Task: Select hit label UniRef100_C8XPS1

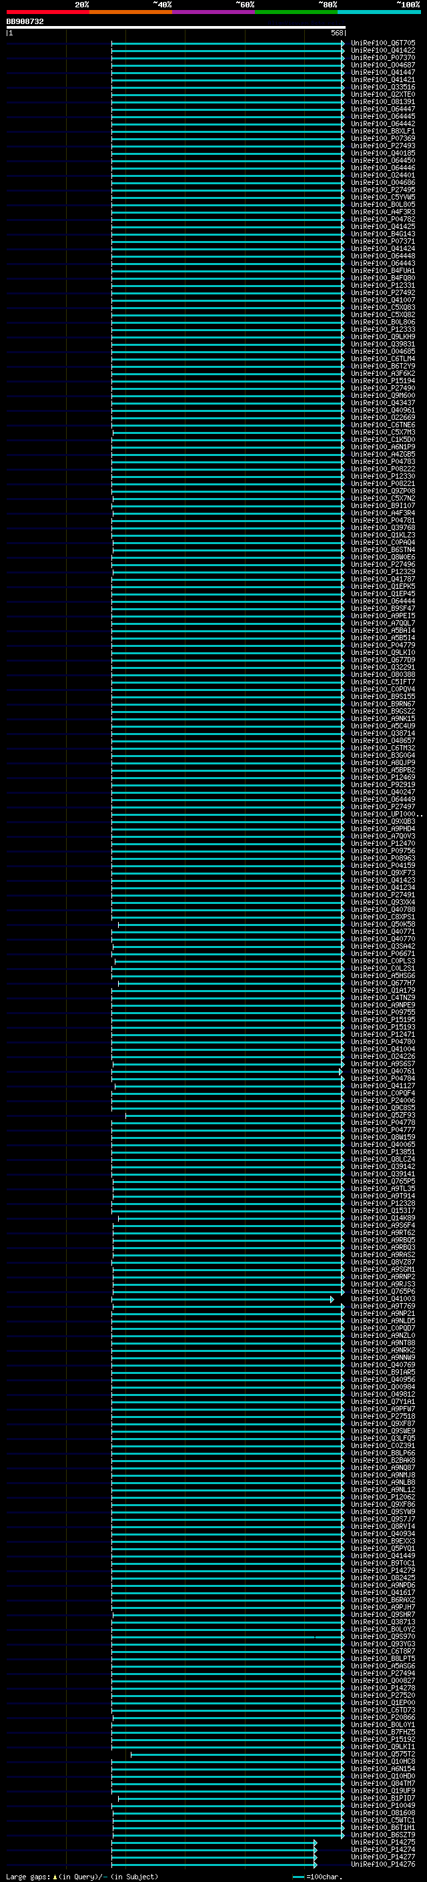Action: [383, 917]
